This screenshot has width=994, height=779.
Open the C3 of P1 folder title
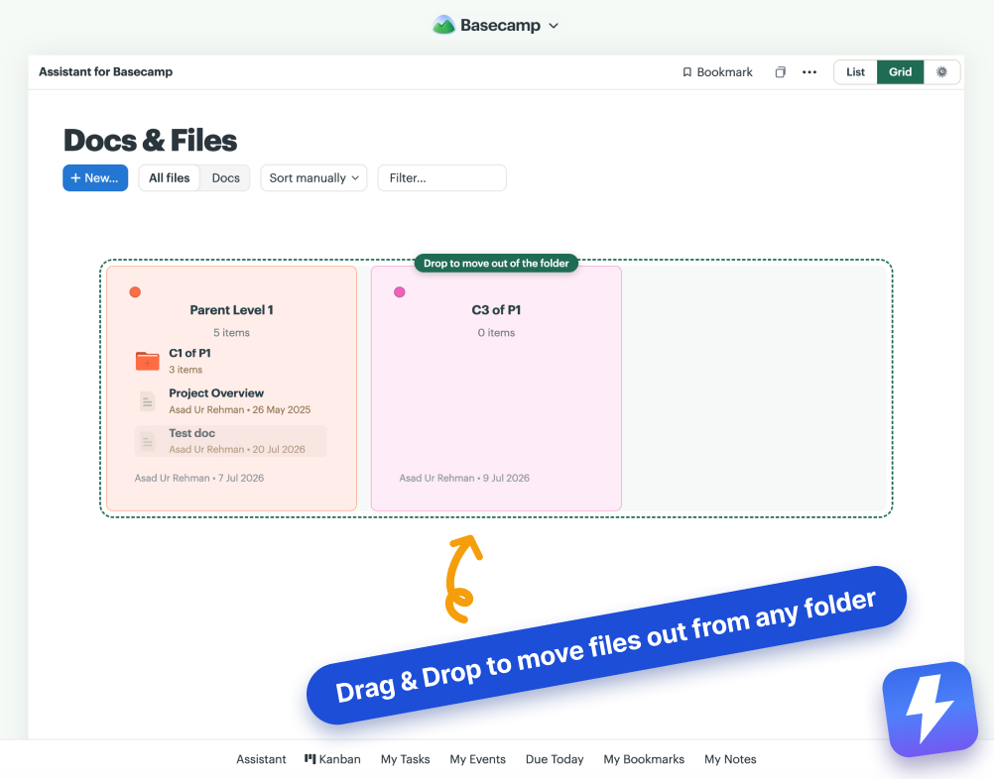(x=496, y=309)
